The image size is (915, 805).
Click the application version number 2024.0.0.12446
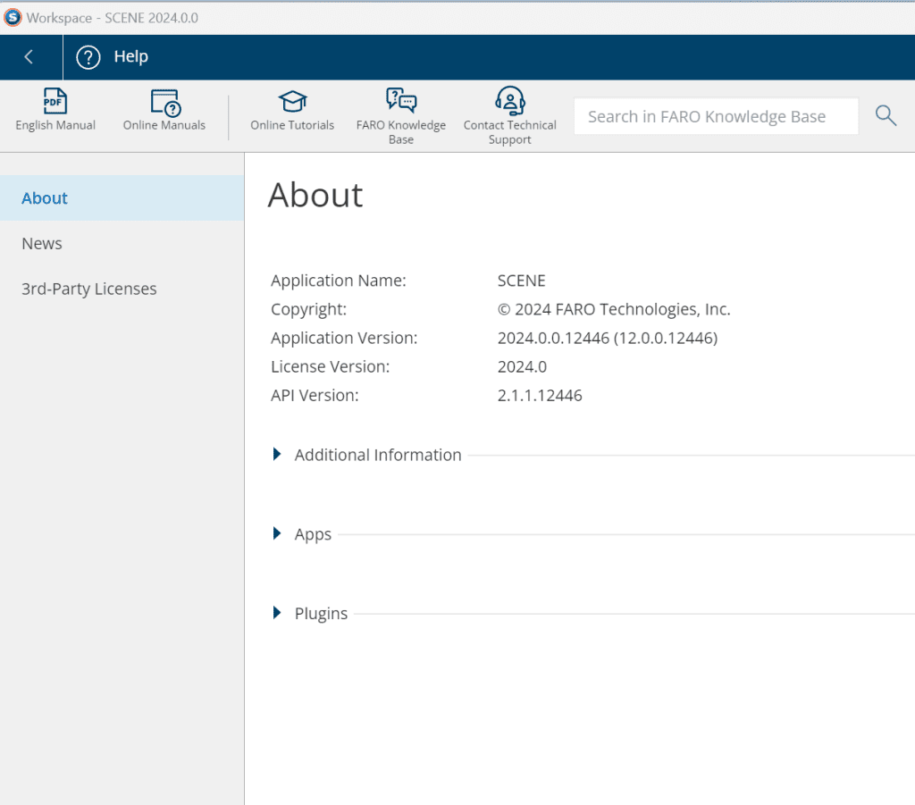[x=553, y=338]
